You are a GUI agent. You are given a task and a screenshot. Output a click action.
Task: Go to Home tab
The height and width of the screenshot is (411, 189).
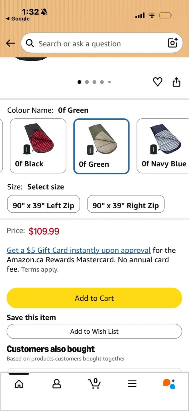[19, 384]
